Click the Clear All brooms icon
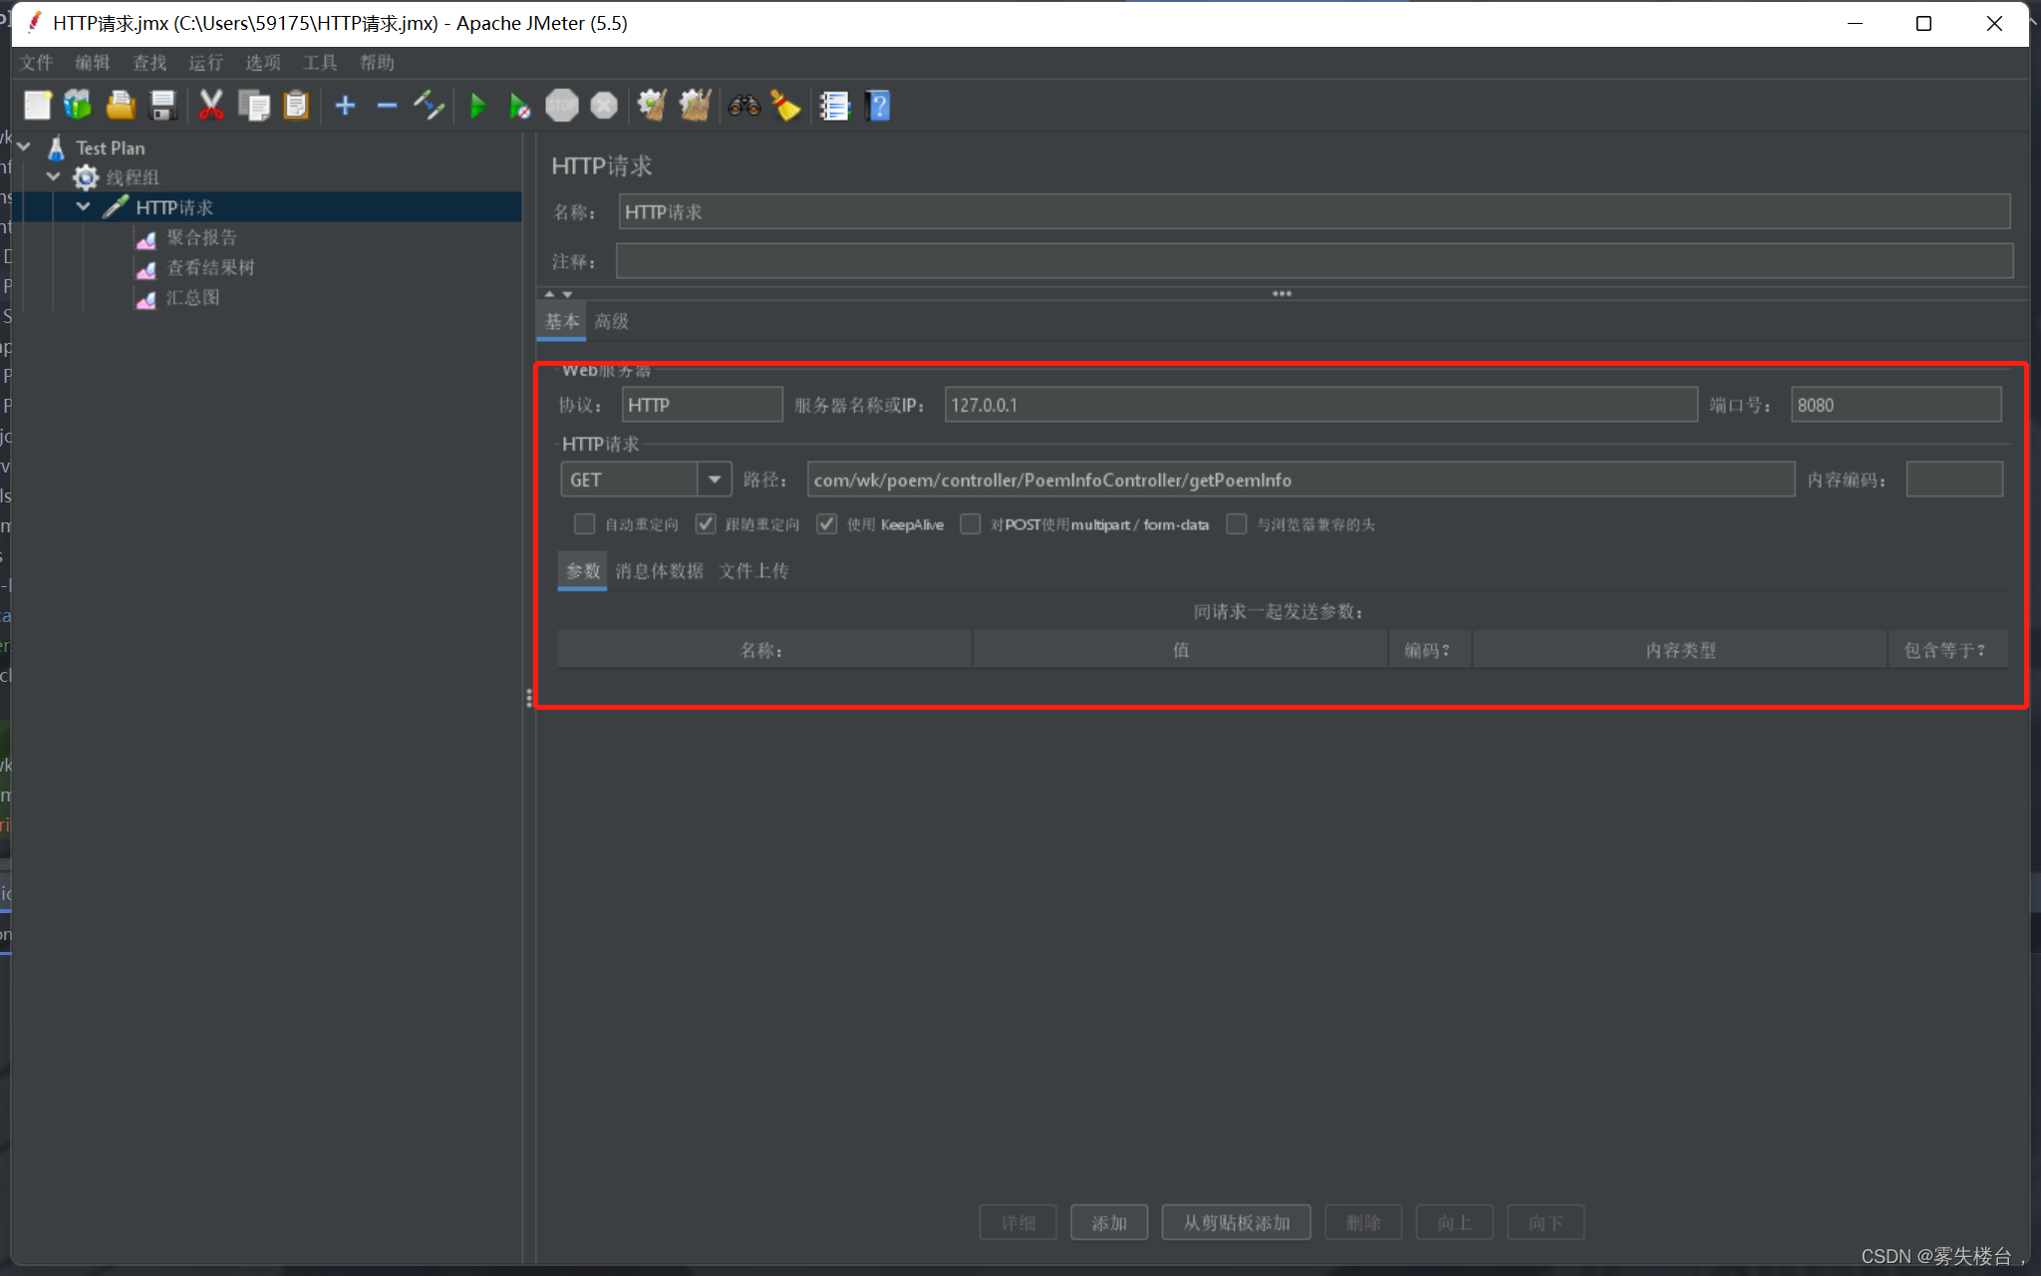The width and height of the screenshot is (2041, 1276). (695, 106)
